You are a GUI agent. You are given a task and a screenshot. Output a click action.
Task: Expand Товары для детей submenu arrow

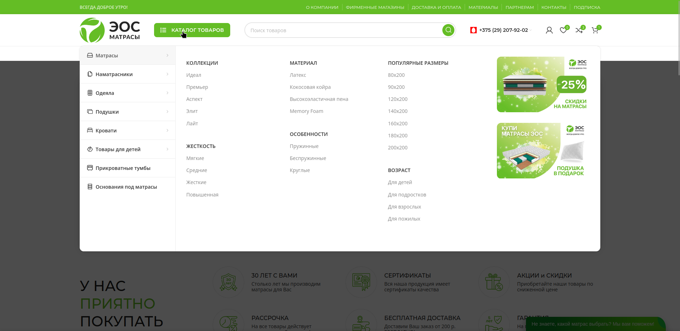tap(168, 149)
